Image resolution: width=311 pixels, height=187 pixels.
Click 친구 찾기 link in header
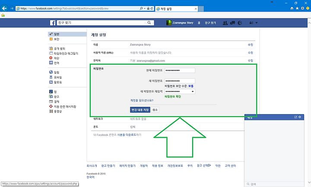[210, 23]
